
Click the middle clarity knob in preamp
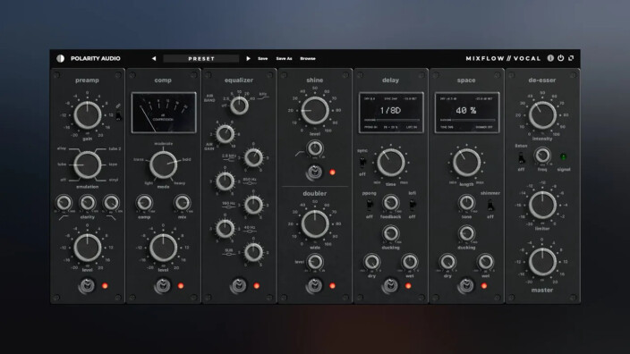tap(87, 203)
